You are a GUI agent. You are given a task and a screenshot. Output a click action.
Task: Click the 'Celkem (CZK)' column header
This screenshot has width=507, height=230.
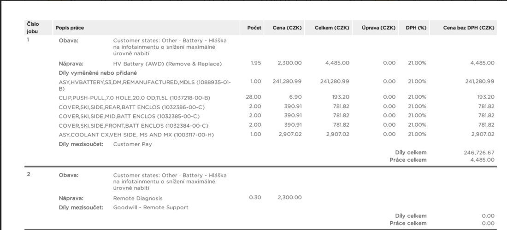click(x=332, y=28)
